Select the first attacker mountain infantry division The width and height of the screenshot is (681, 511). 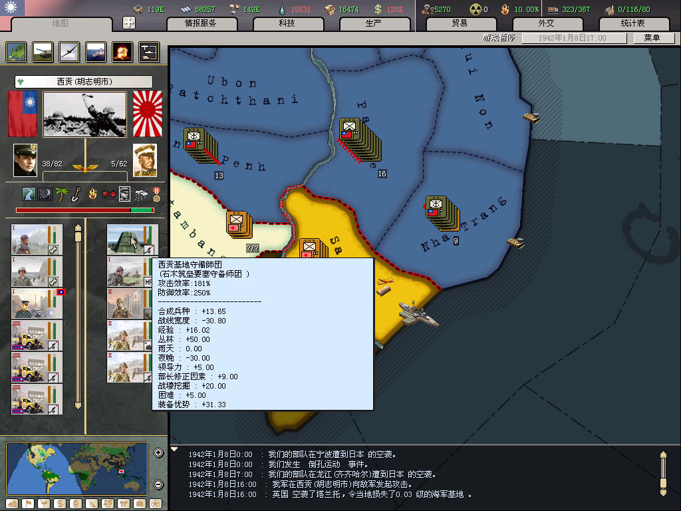37,240
